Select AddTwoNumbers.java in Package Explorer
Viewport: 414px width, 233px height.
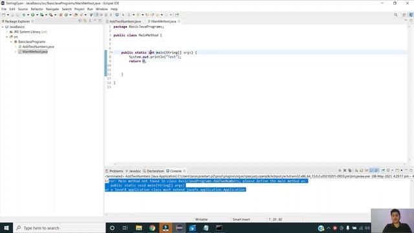[x=38, y=47]
